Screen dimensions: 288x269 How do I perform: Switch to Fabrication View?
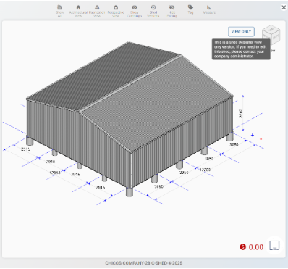click(97, 11)
